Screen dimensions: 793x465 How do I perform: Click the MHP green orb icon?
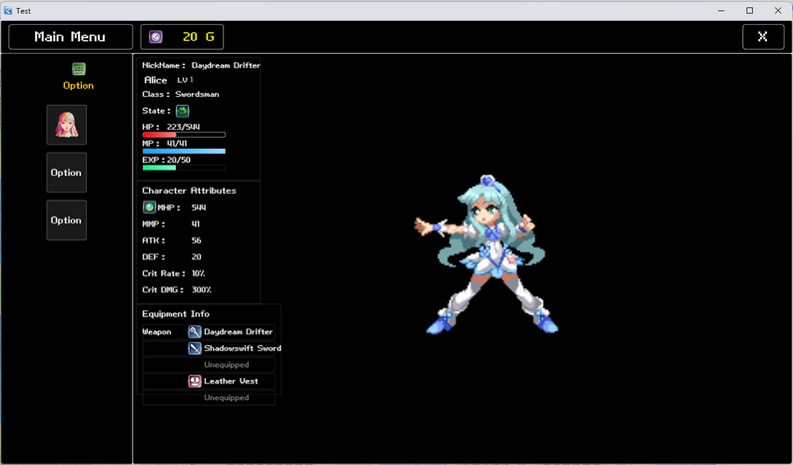pyautogui.click(x=149, y=208)
